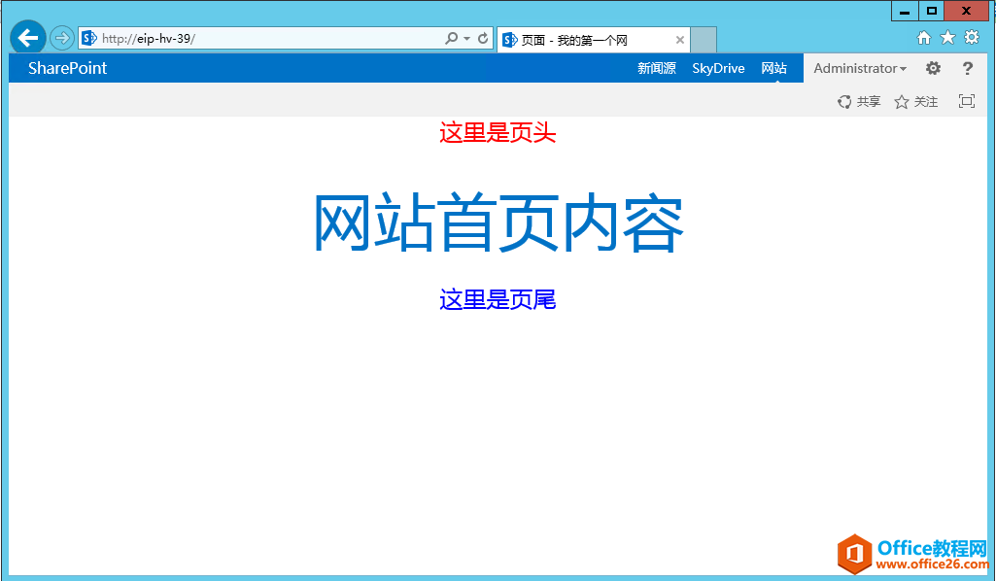996x581 pixels.
Task: Open the SharePoint settings gear menu
Action: (932, 68)
